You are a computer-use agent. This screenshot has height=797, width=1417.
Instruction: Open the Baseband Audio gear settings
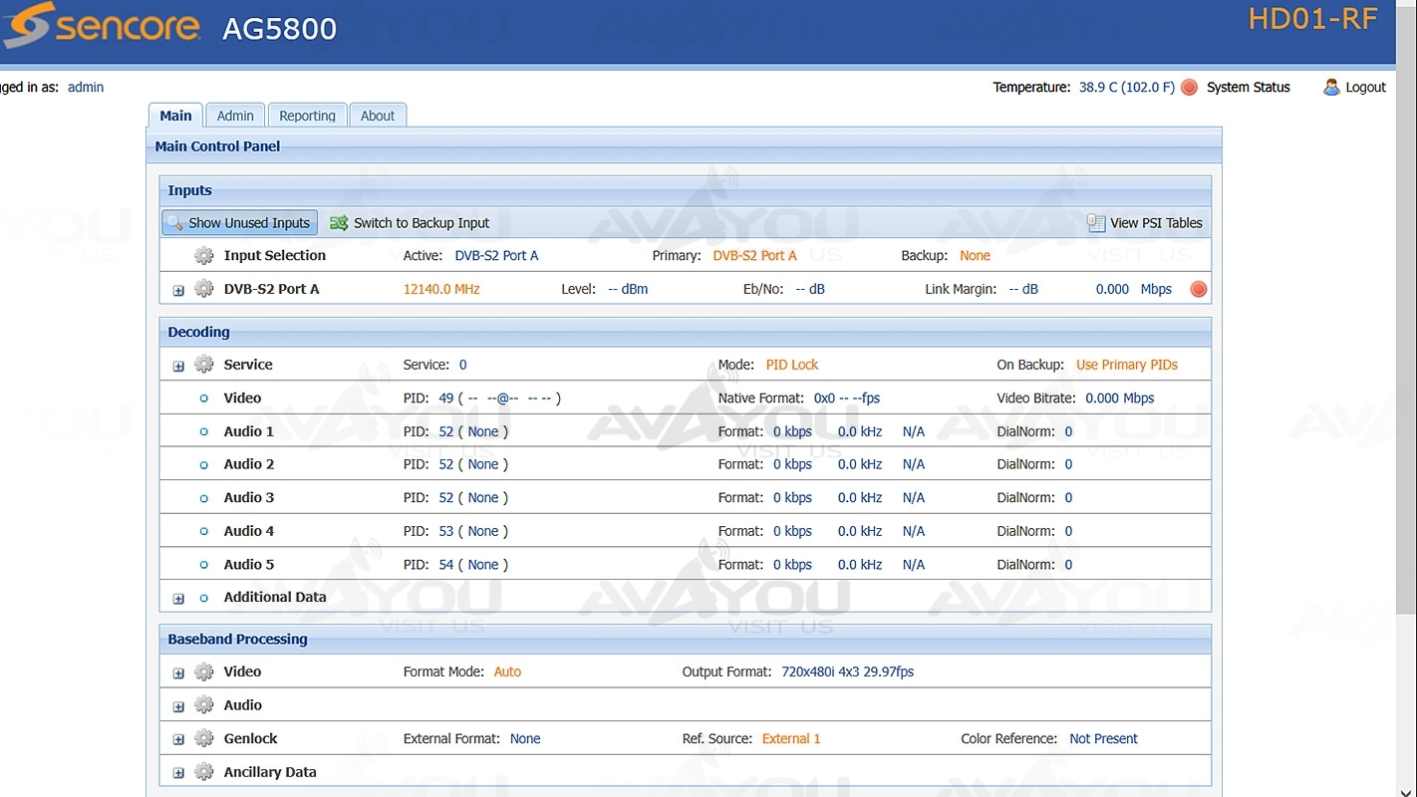(204, 705)
